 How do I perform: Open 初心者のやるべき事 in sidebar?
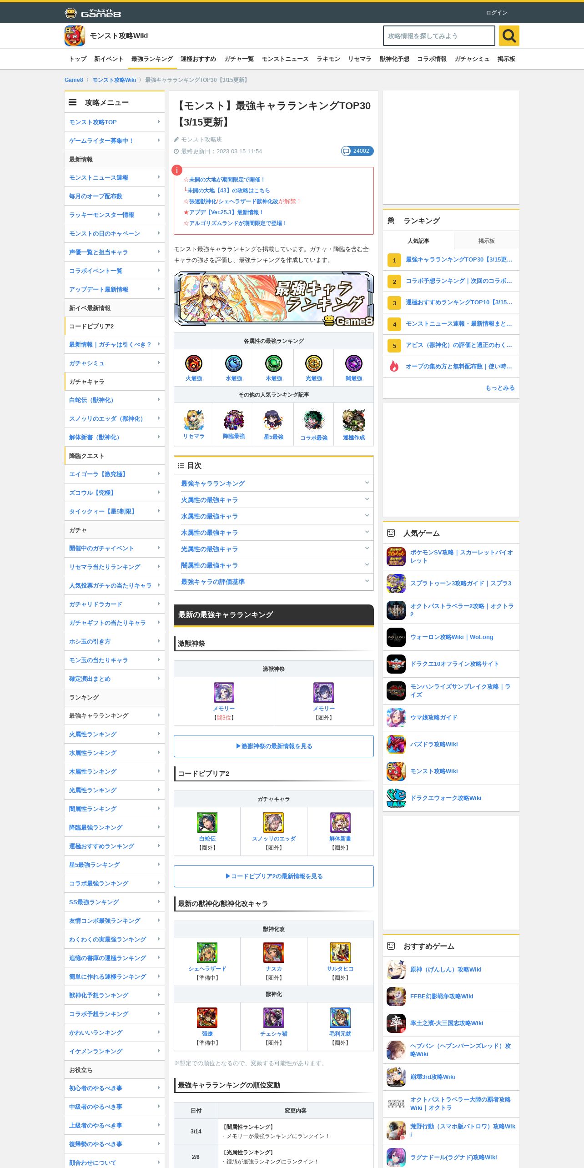coord(115,1088)
